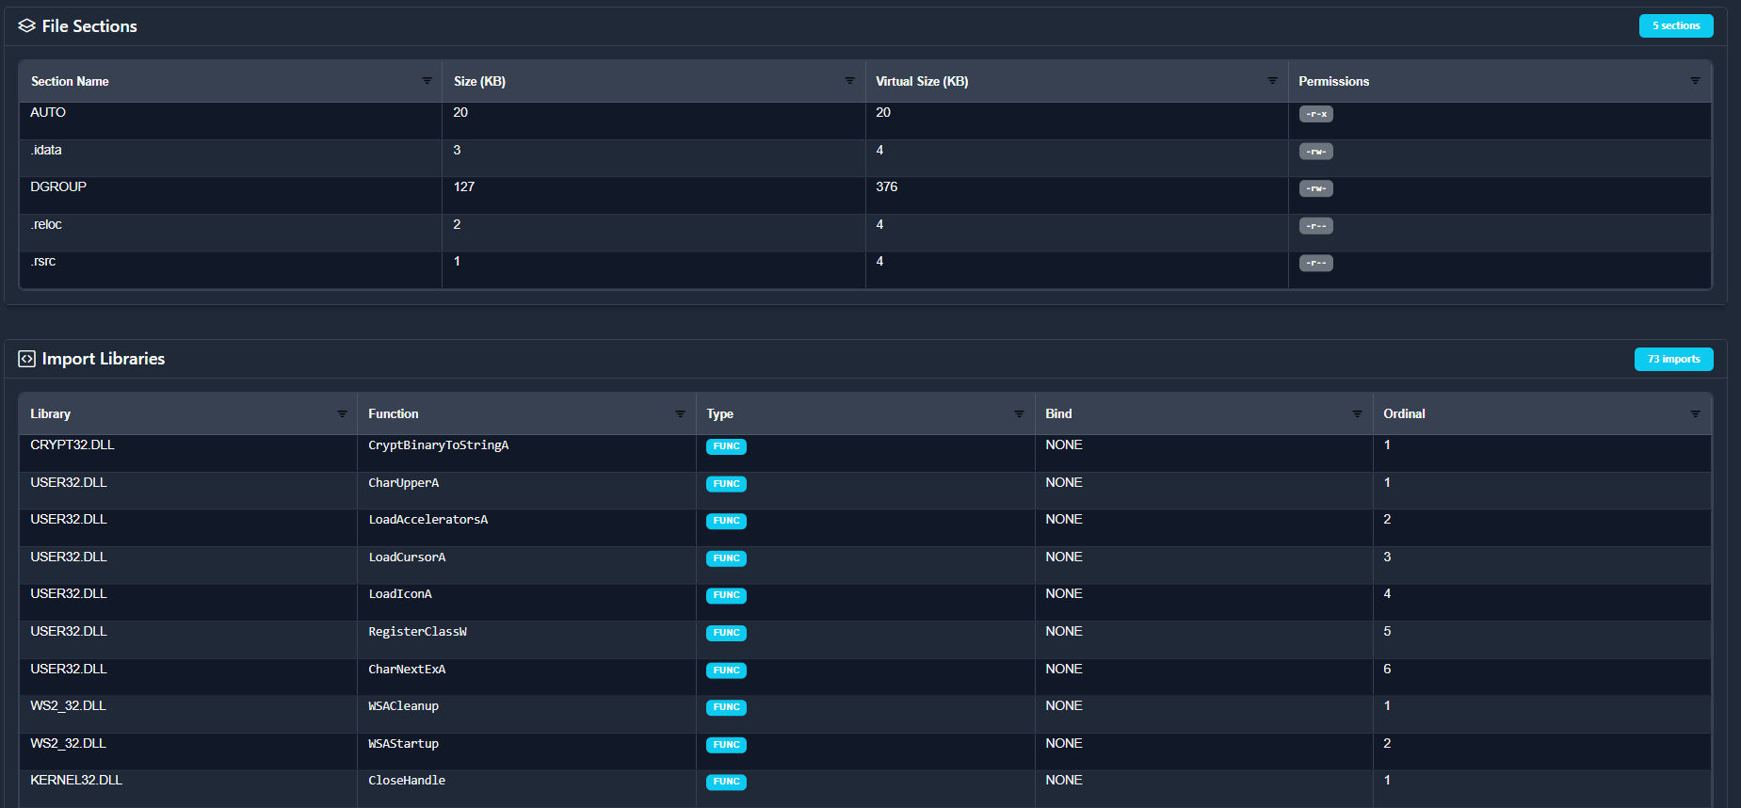
Task: Click the 73 imports badge
Action: click(1674, 359)
